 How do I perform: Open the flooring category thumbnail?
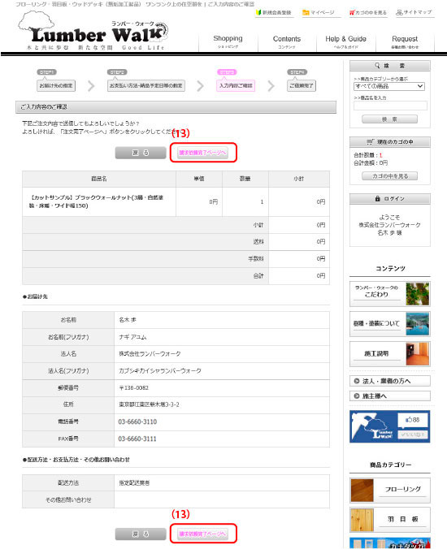(362, 491)
